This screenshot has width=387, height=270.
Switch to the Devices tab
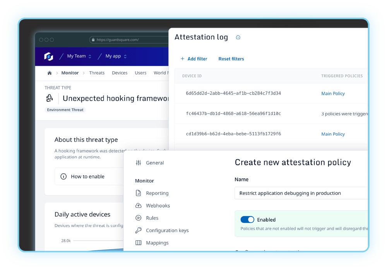120,73
